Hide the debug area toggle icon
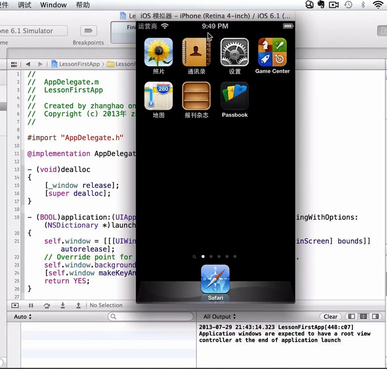Viewport: 387px width, 369px height. [x=15, y=306]
